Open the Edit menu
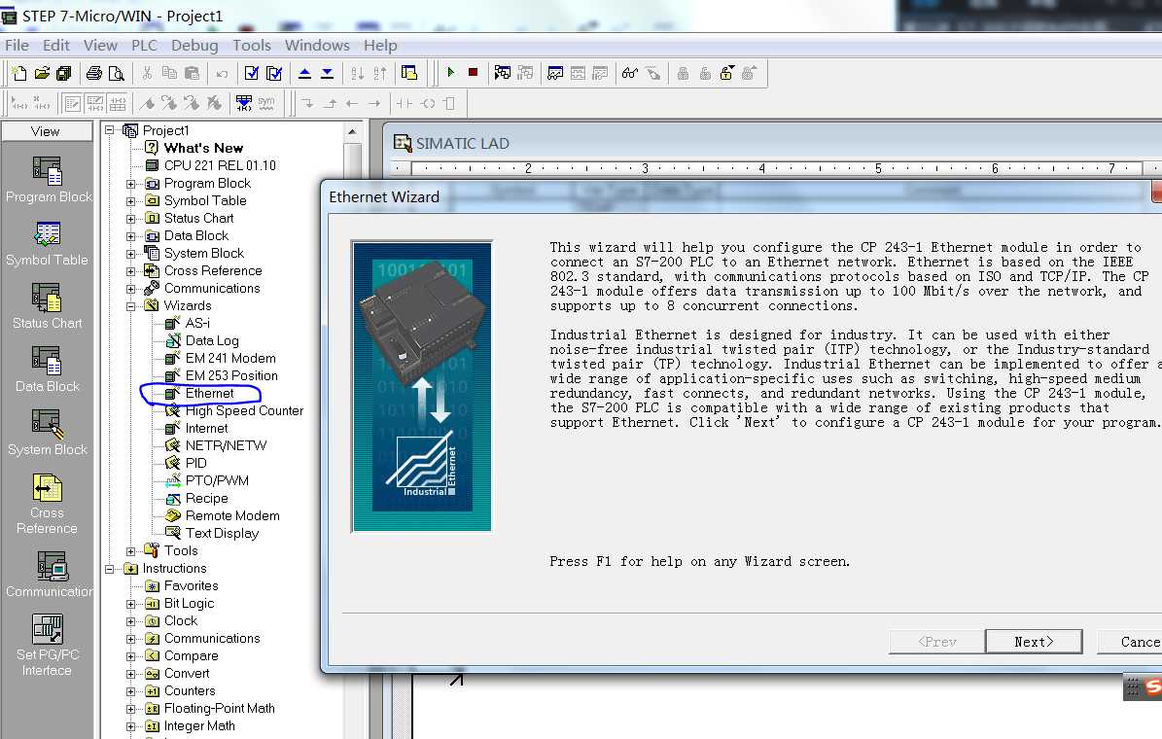This screenshot has width=1162, height=739. (56, 45)
